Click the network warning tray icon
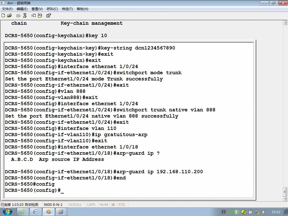Screen dimensions: 288x216 click(x=257, y=212)
